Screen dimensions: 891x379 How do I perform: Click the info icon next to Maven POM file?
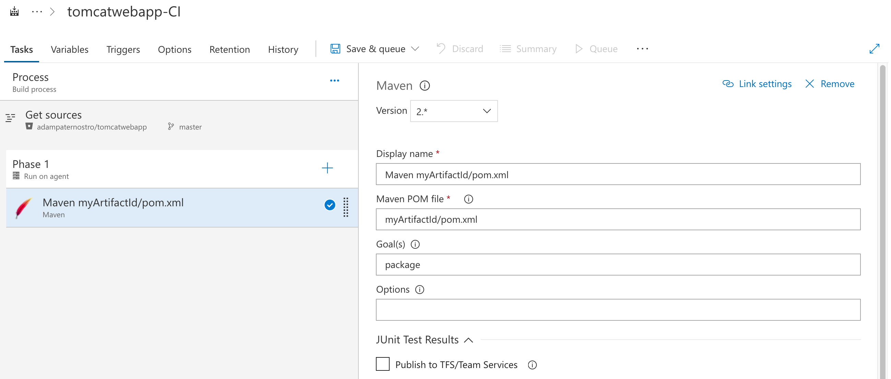[468, 199]
